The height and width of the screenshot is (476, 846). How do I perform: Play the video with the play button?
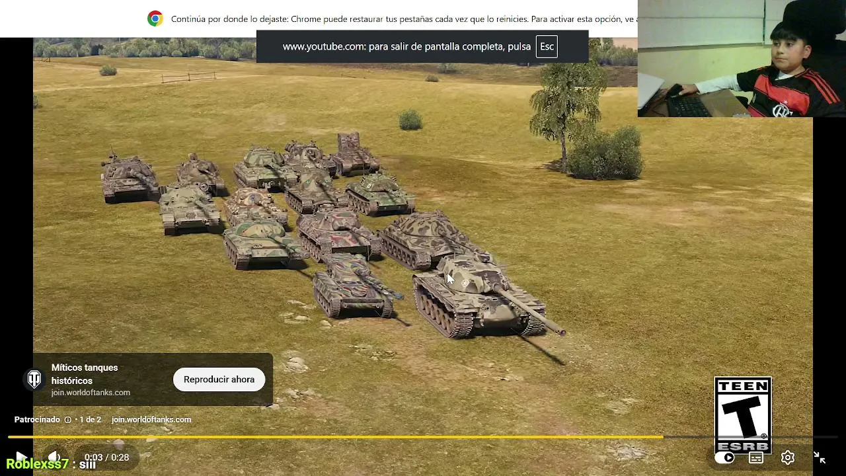click(20, 457)
